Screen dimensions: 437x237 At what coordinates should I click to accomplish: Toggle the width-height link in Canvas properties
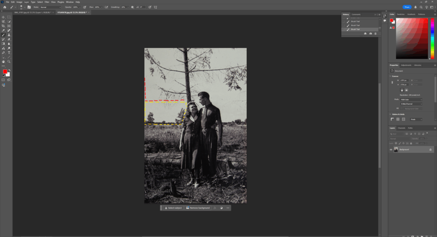(x=392, y=82)
